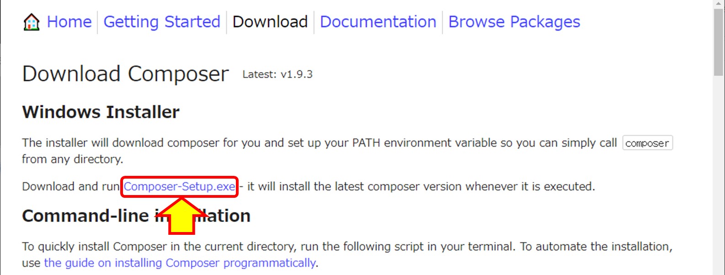Go to the Getting Started page
This screenshot has width=725, height=275.
click(x=162, y=22)
